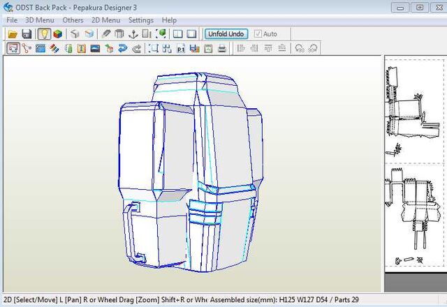
Task: Click the dark blue picture icon
Action: point(95,48)
